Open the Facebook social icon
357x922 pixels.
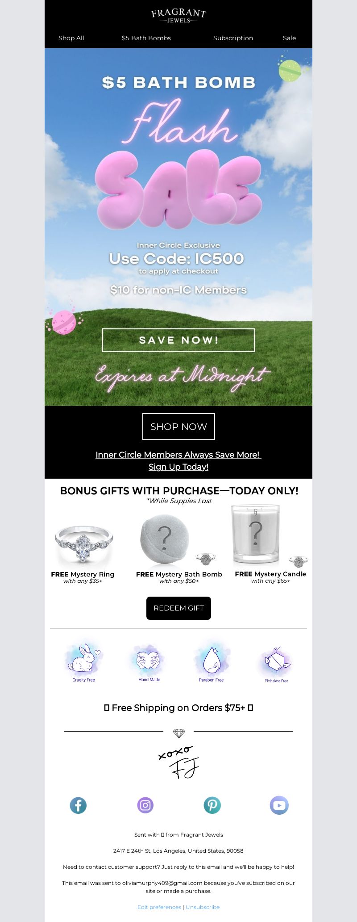pyautogui.click(x=78, y=805)
